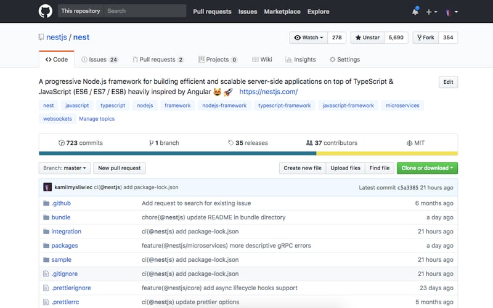Open the Wiki tab
This screenshot has width=493, height=308.
(262, 59)
